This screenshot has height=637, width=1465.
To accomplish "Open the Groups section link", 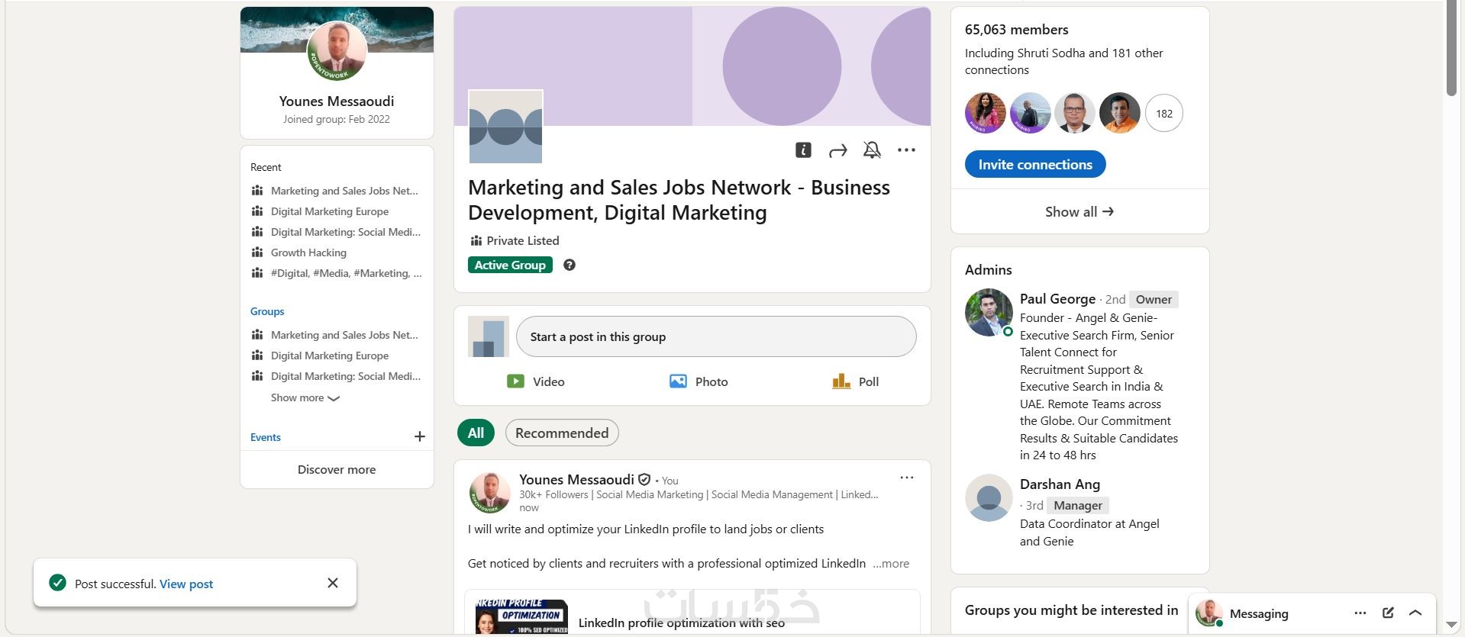I will (267, 311).
